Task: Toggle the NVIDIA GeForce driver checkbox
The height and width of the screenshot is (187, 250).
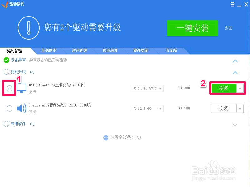Action: click(10, 88)
